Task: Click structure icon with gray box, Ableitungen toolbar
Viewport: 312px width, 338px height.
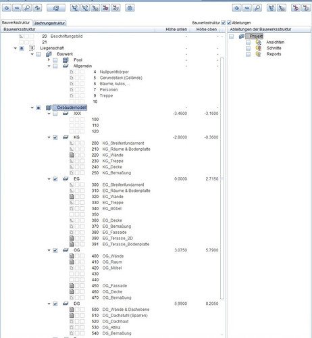Action: [x=282, y=8]
